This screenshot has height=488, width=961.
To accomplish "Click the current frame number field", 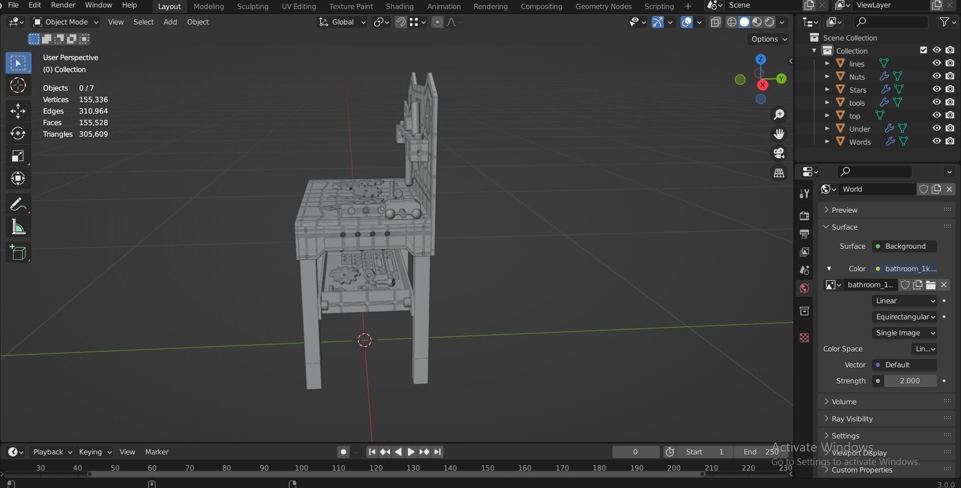I will click(x=635, y=452).
